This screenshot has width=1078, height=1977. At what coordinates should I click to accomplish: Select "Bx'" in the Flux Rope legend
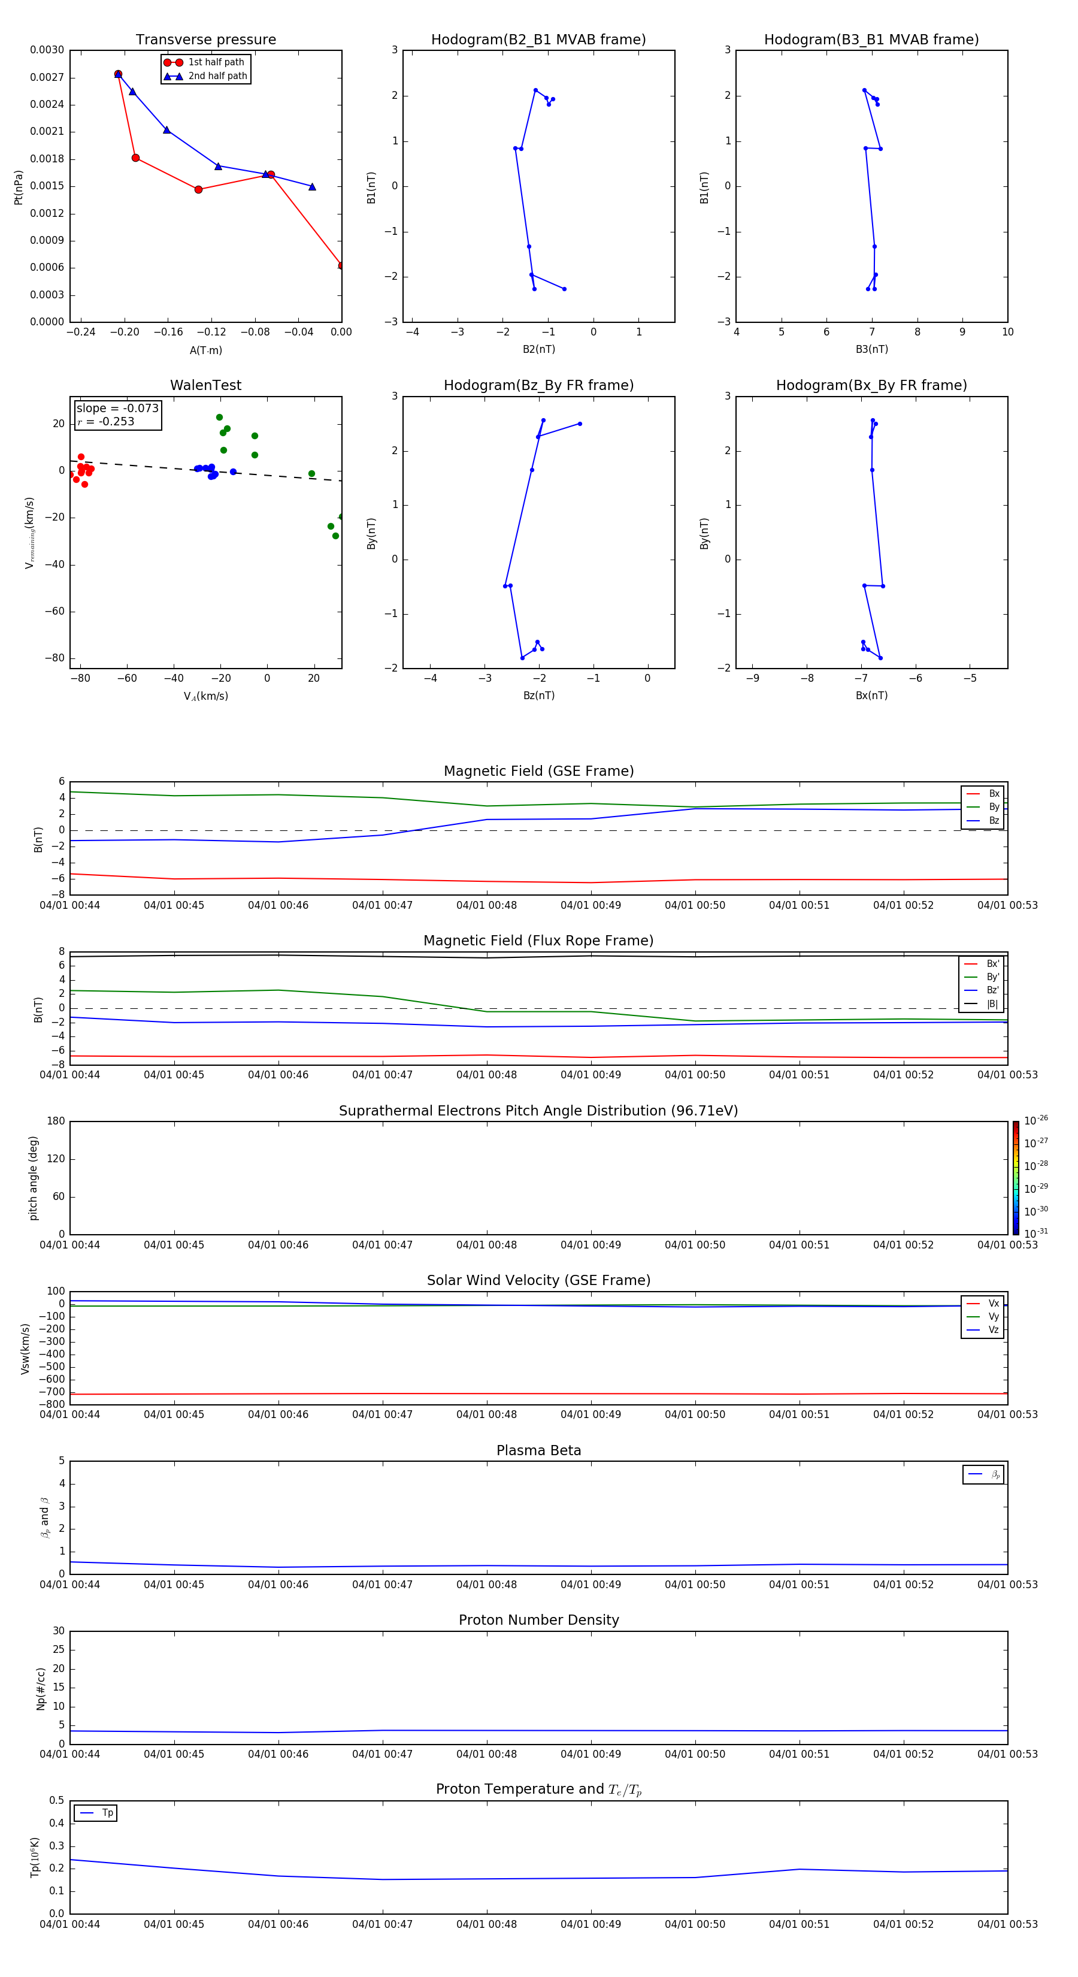(982, 964)
